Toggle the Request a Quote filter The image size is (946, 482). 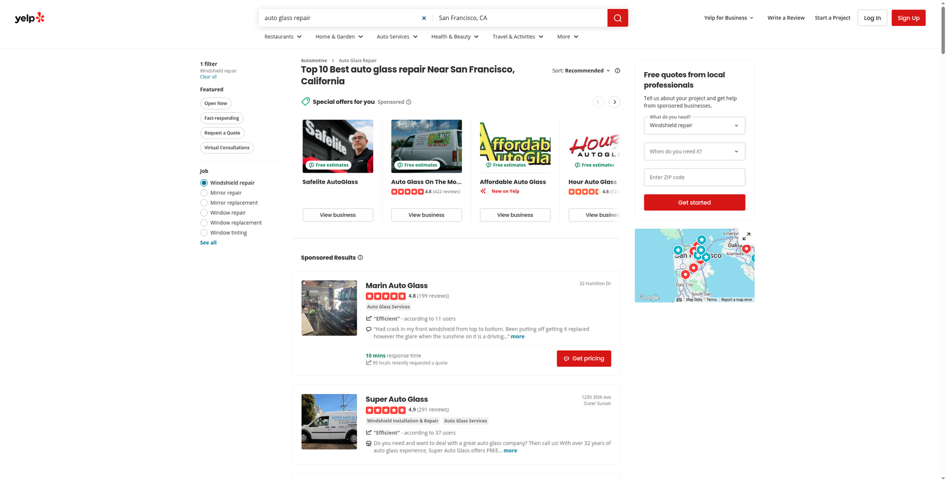tap(222, 133)
